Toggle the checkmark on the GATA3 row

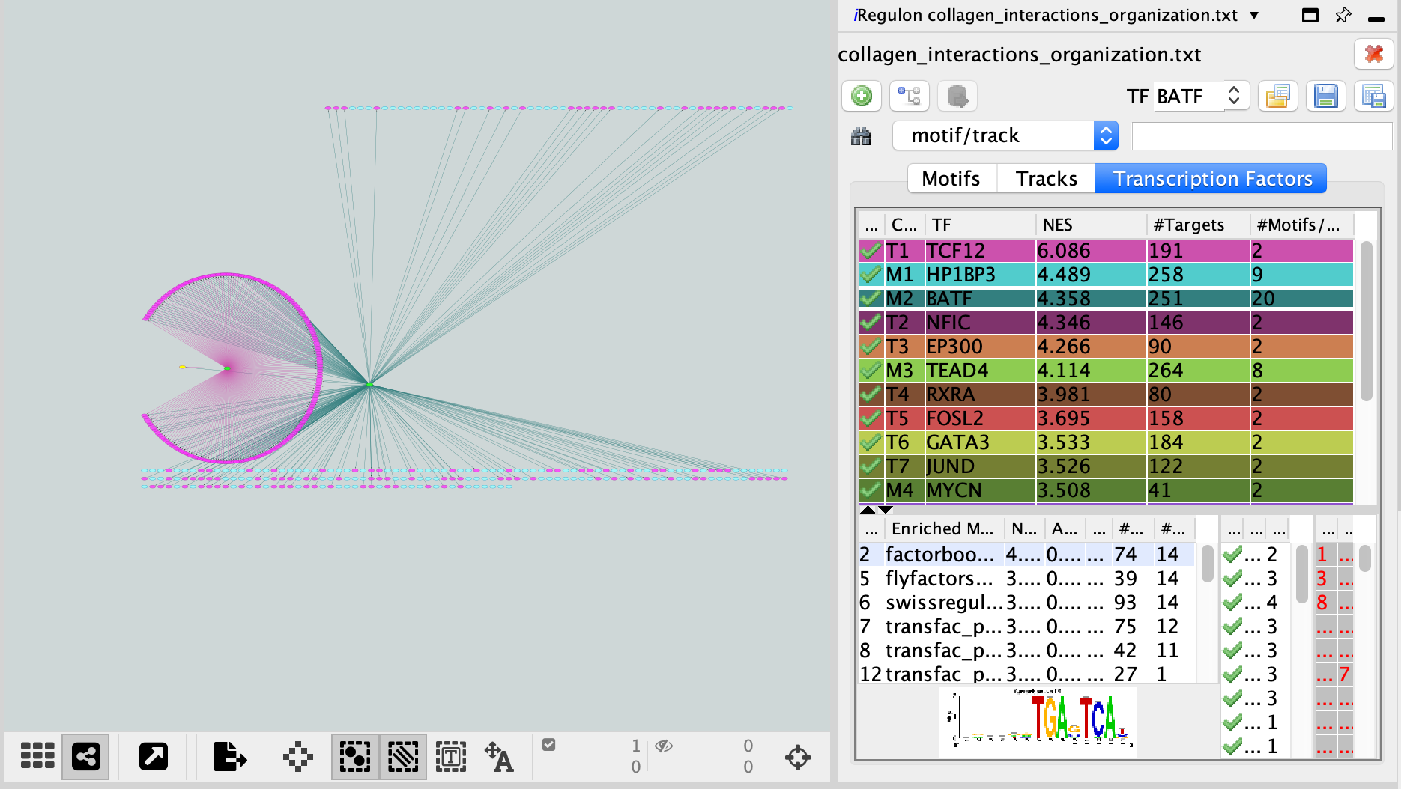tap(871, 442)
